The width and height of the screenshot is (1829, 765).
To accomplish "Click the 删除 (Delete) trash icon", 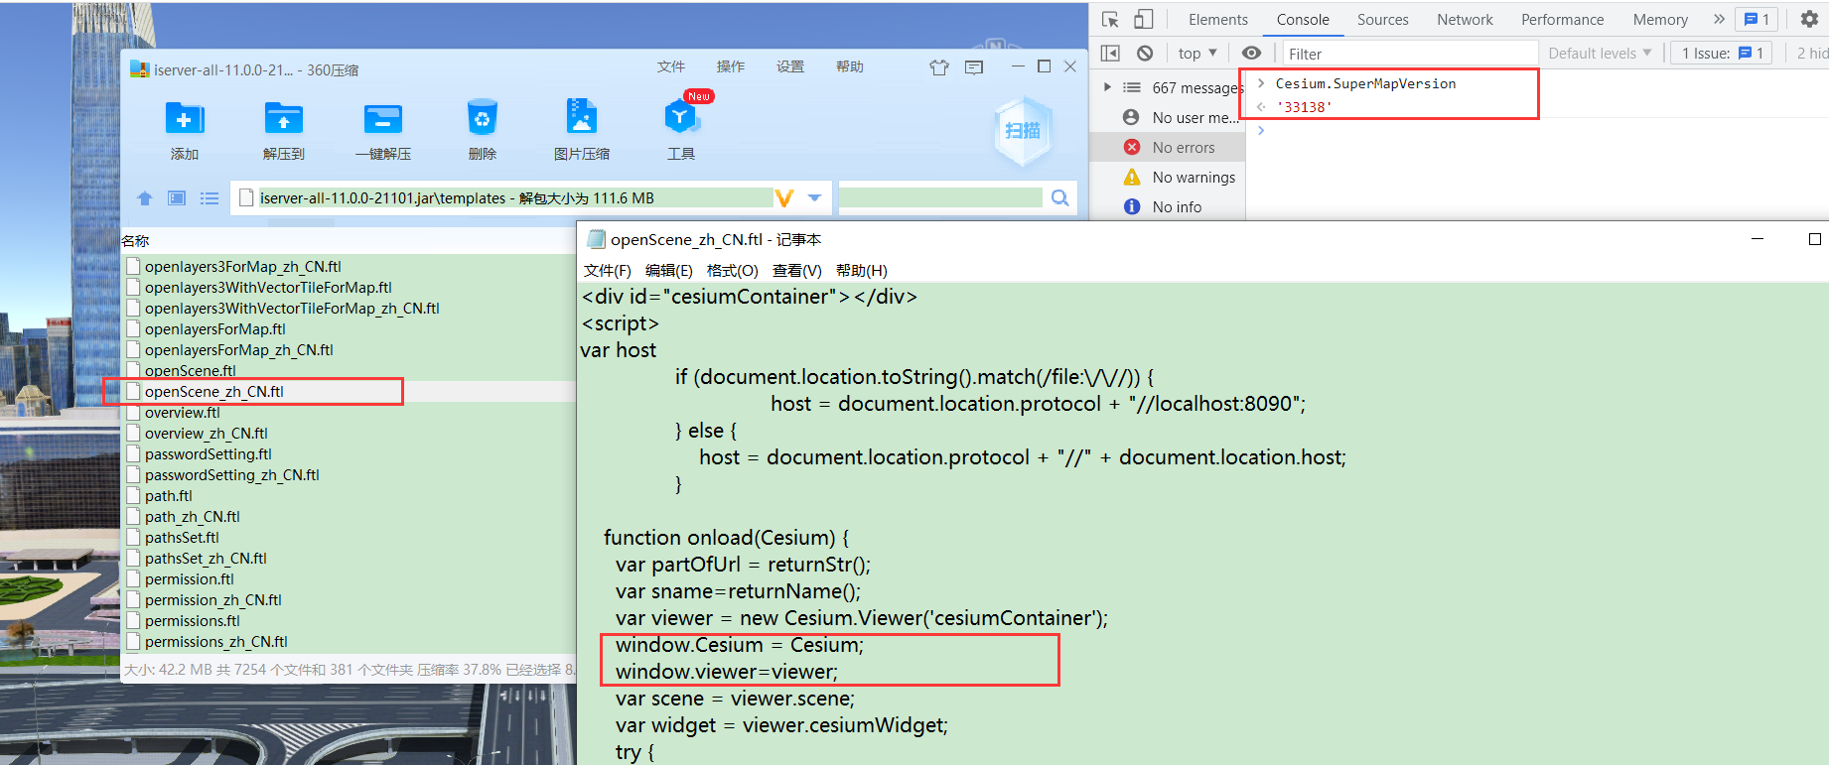I will point(482,119).
